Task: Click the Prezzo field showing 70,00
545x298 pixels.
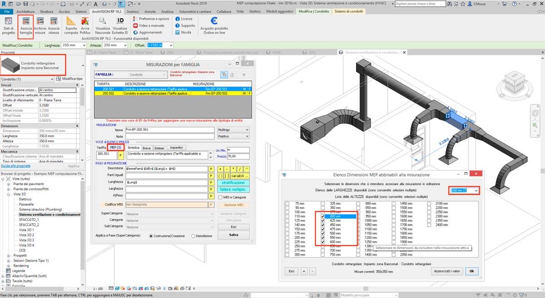Action: 238,156
